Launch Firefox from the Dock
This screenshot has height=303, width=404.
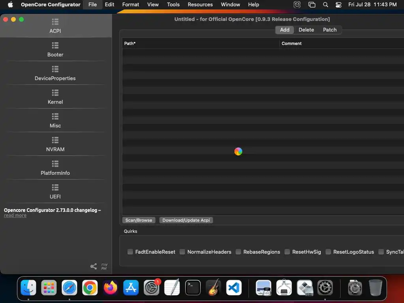tap(110, 288)
